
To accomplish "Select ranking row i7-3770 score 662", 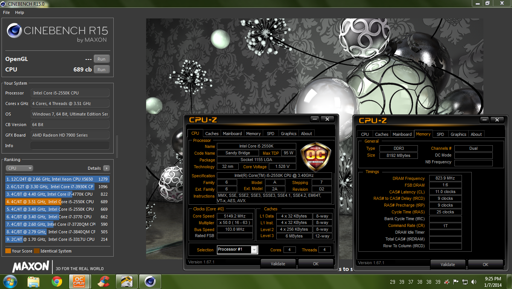I will click(57, 217).
